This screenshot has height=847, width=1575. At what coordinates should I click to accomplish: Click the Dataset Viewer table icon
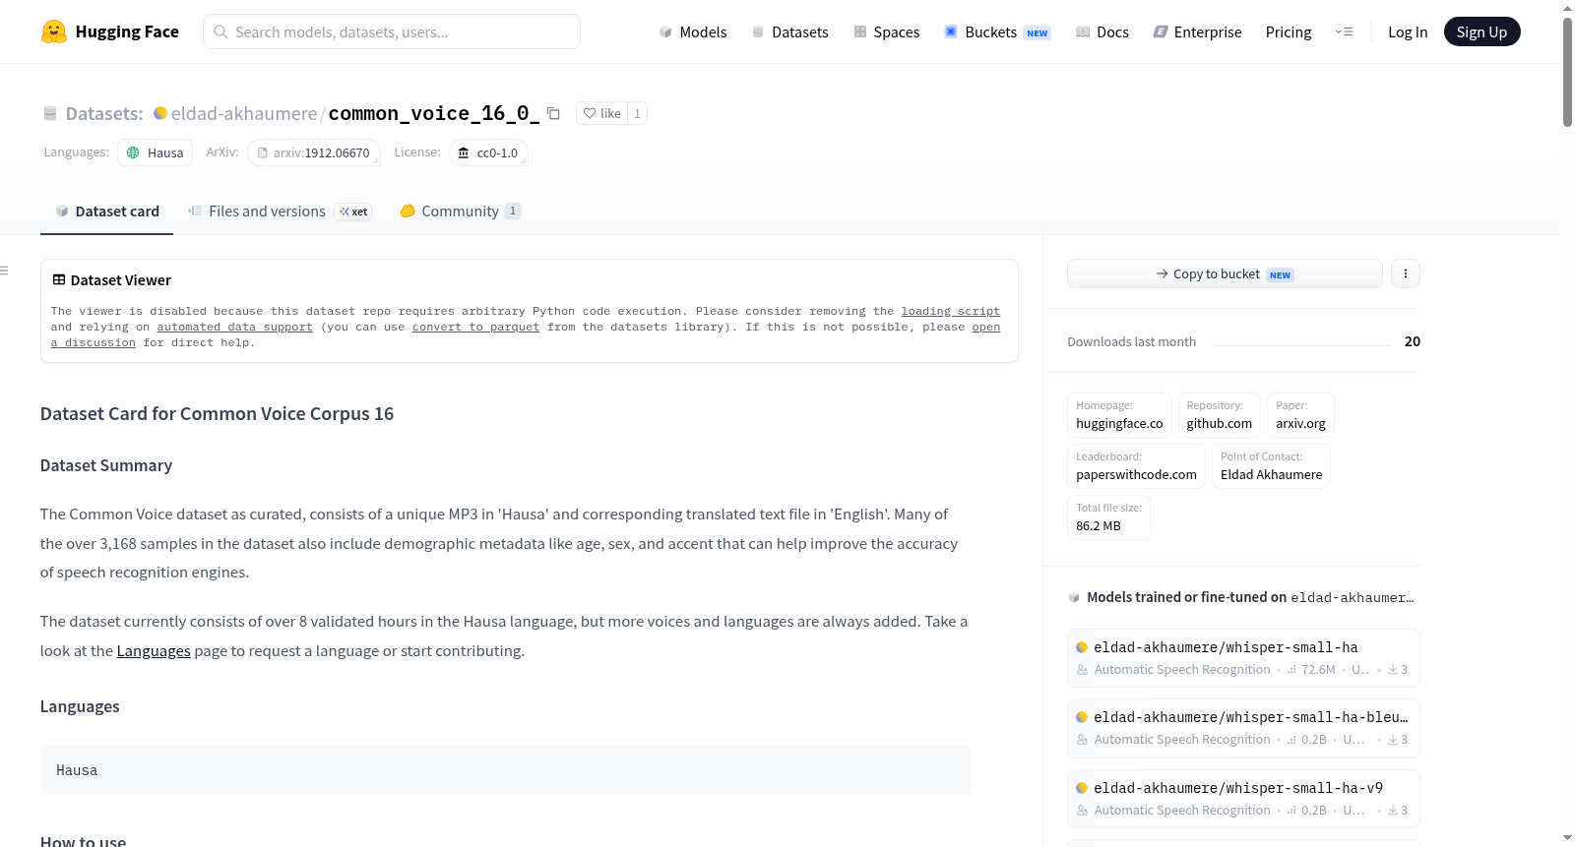pyautogui.click(x=59, y=280)
